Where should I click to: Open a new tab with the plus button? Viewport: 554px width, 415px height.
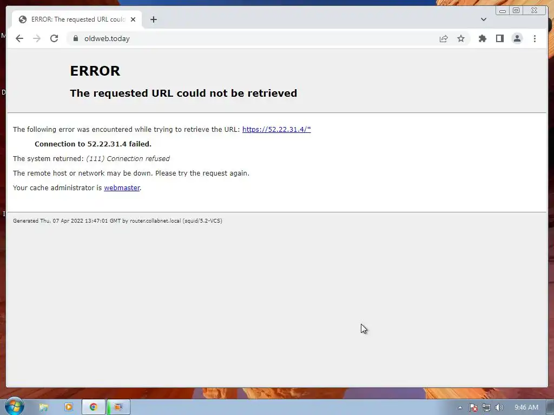click(153, 19)
